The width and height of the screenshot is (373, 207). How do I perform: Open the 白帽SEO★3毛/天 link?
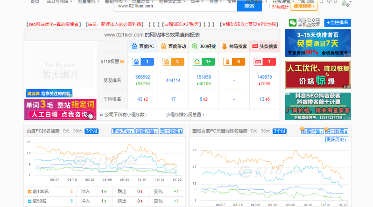pos(182,24)
